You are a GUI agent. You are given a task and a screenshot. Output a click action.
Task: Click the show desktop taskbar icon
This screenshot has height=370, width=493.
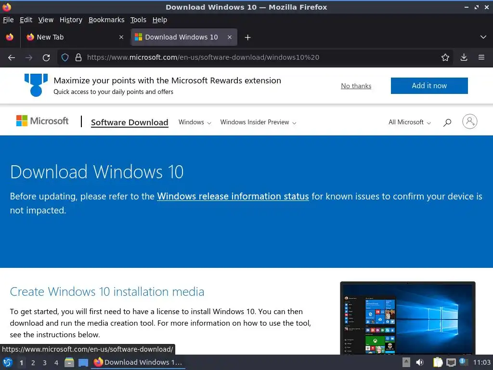[x=83, y=362]
